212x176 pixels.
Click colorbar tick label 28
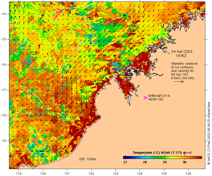click(x=145, y=162)
